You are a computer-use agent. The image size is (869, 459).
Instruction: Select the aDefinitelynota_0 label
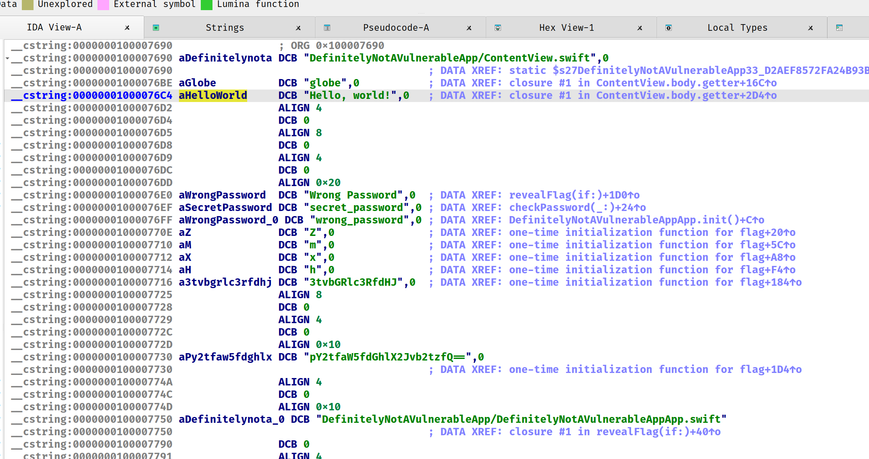click(x=232, y=419)
